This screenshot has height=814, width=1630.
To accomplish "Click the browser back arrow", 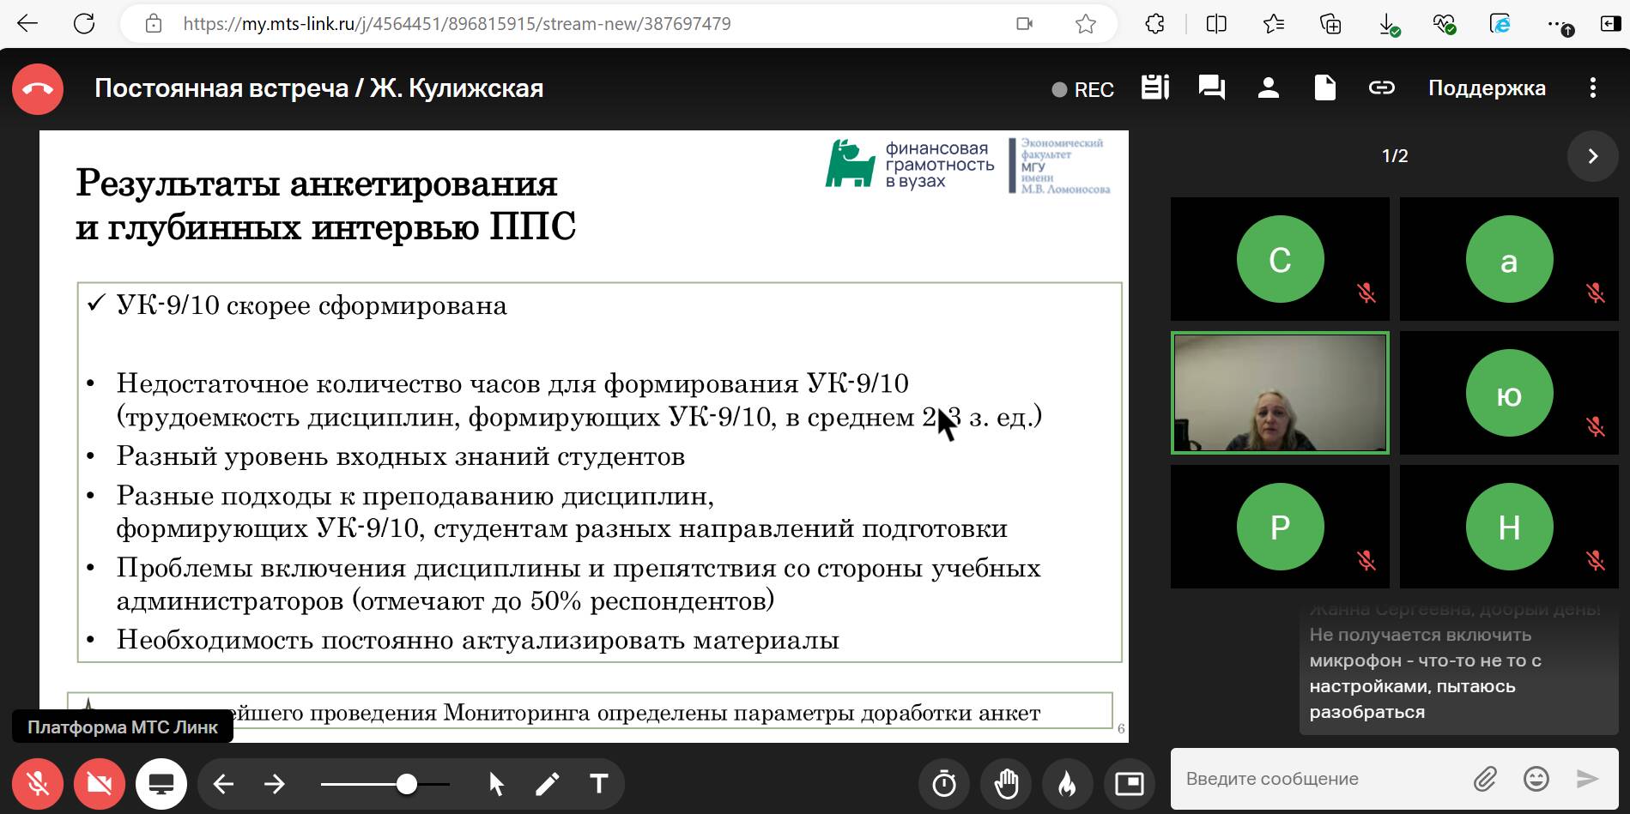I will (27, 24).
